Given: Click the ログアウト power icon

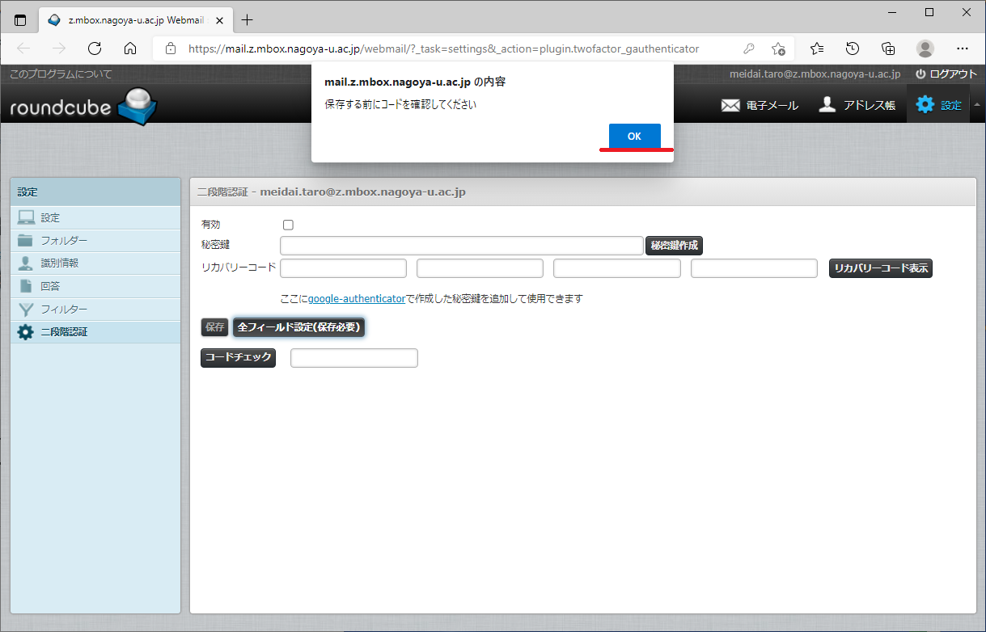Looking at the screenshot, I should [x=920, y=74].
